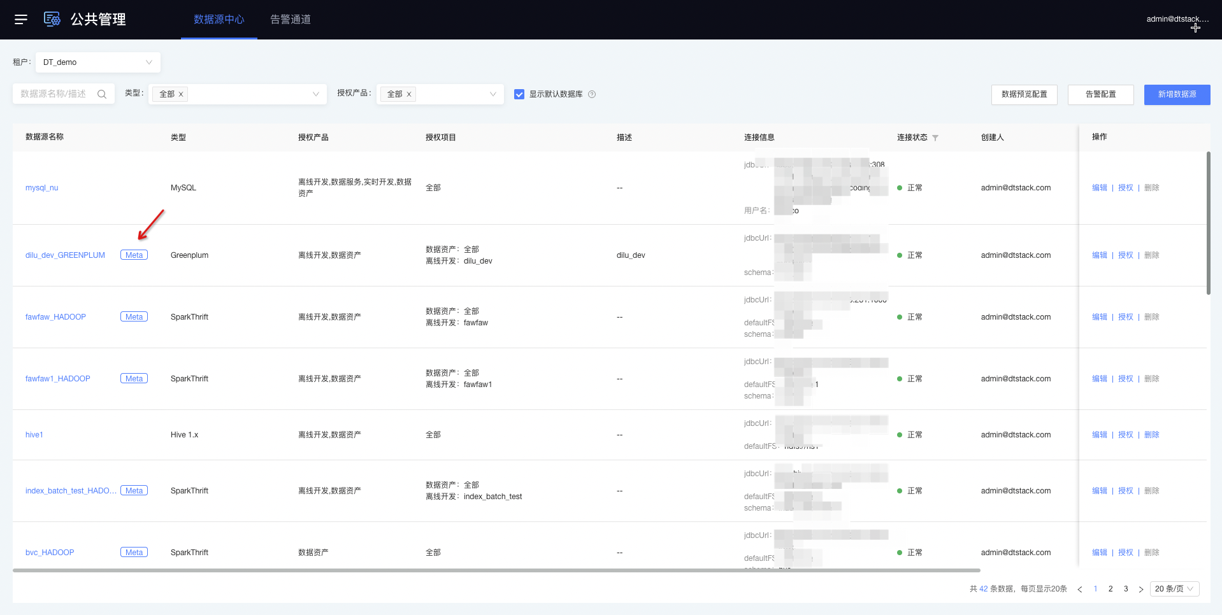This screenshot has height=615, width=1222.
Task: Go to previous page arrow
Action: click(x=1080, y=589)
